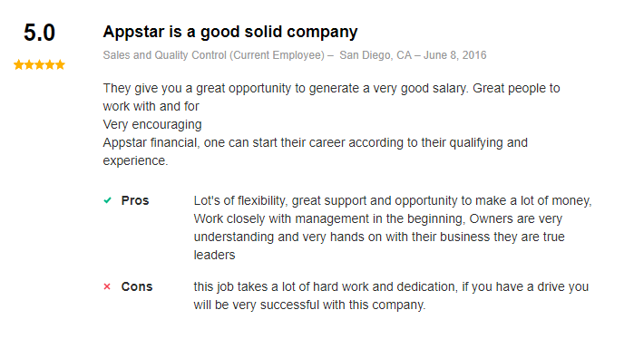
Task: Click the first gold star
Action: pos(19,64)
